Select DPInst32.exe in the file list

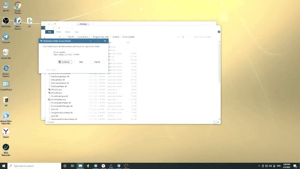(56, 90)
